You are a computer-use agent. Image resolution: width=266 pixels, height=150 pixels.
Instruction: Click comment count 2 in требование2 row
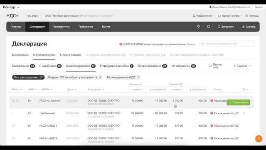pos(244,113)
